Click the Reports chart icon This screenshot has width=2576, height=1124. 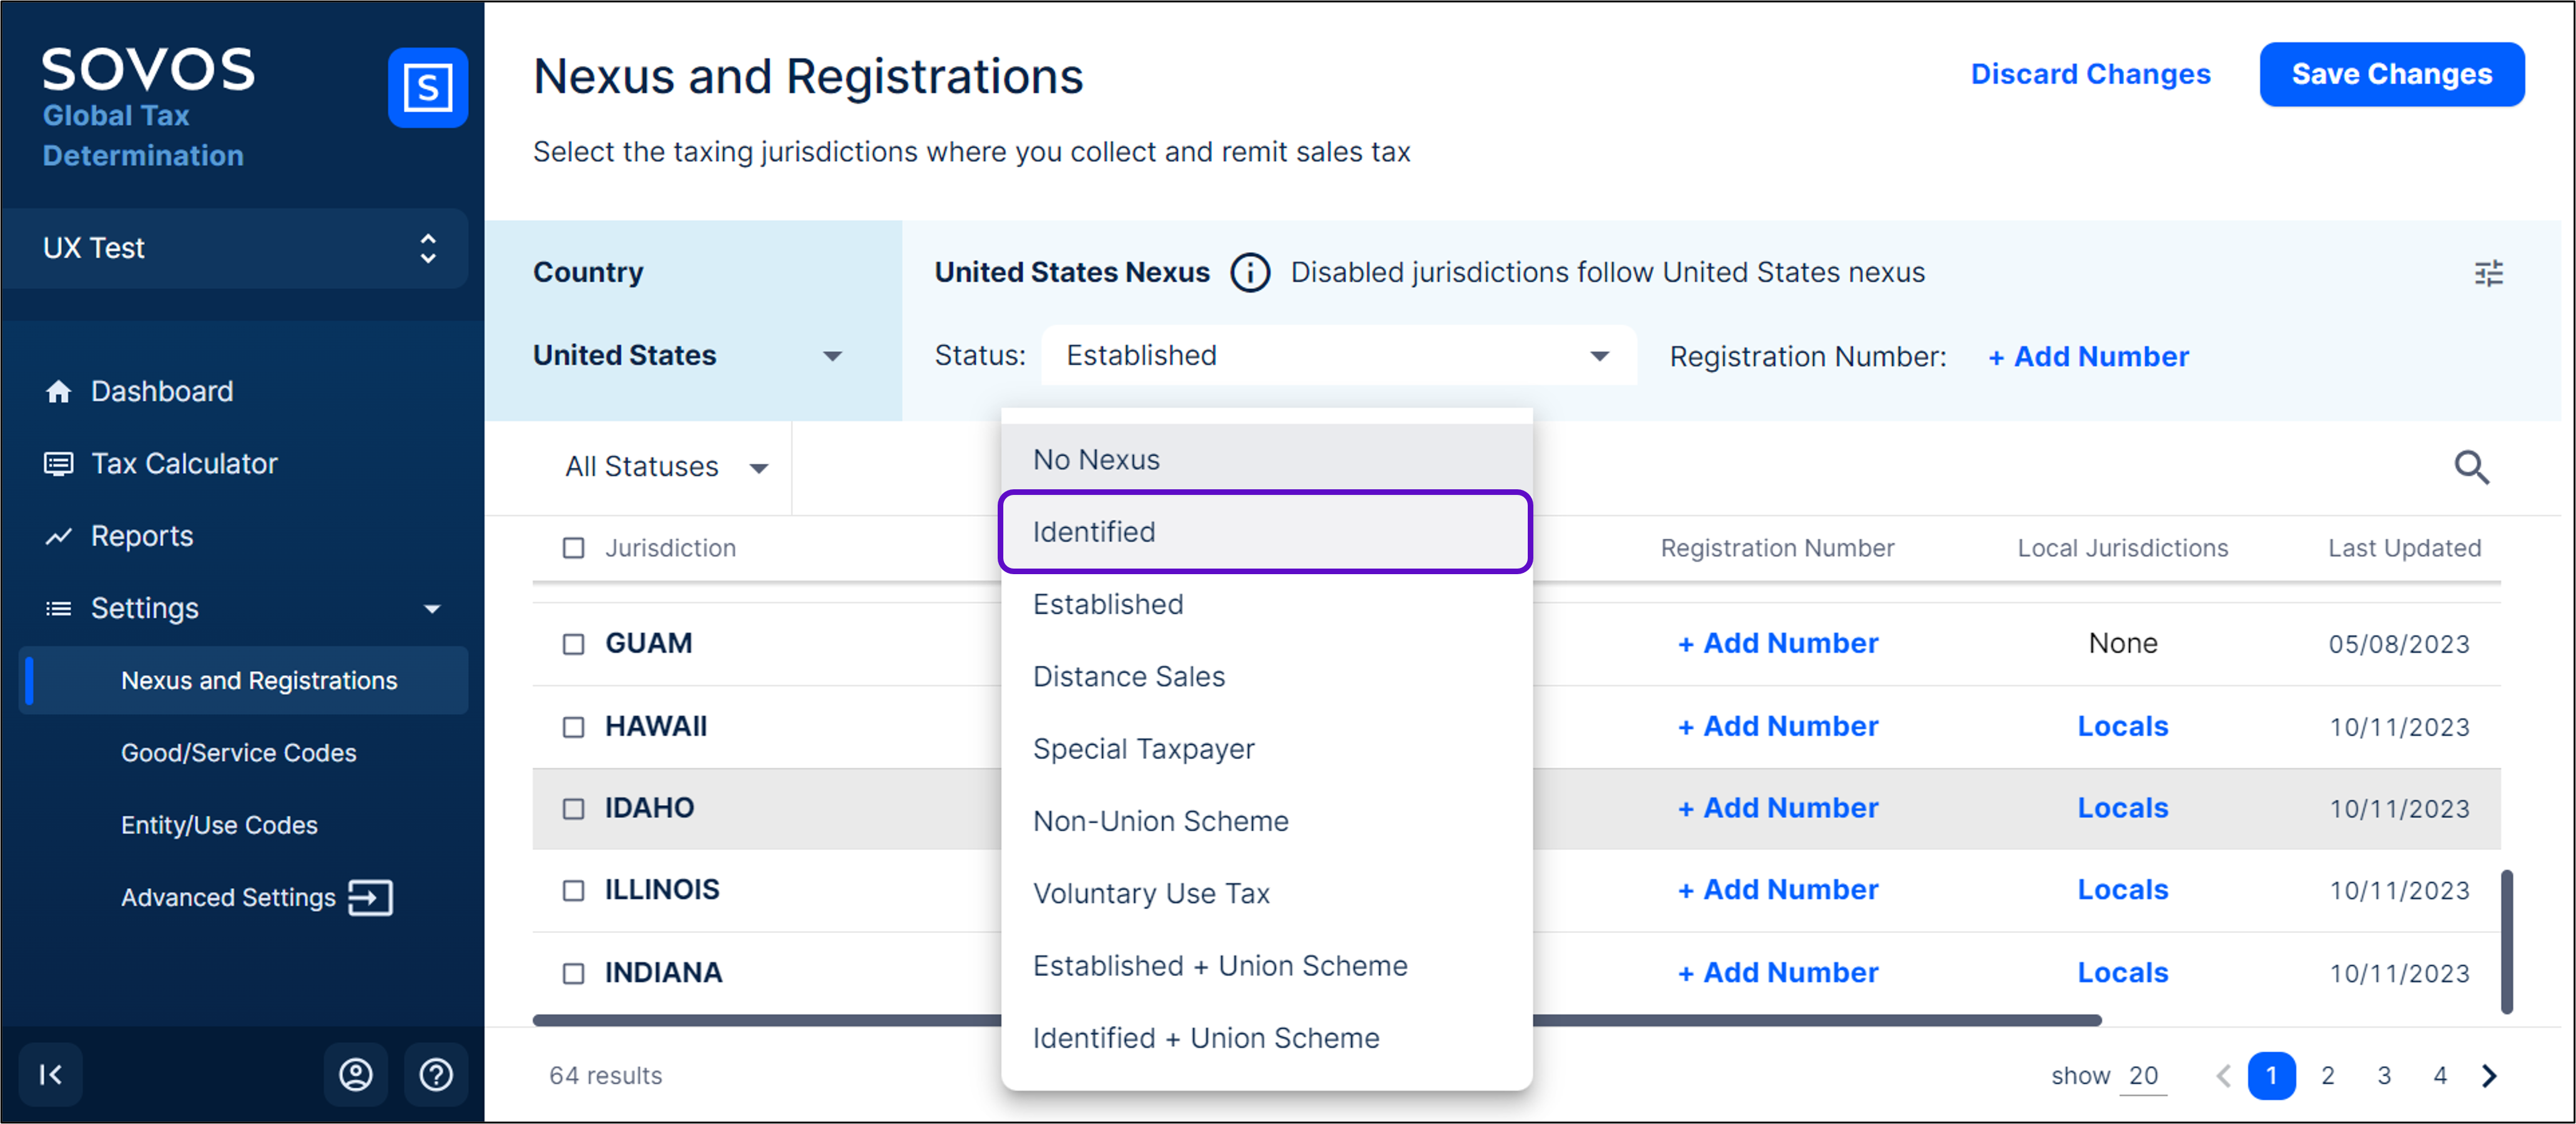pyautogui.click(x=59, y=537)
